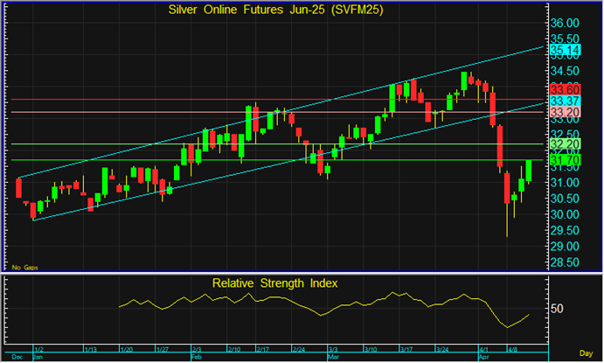The width and height of the screenshot is (604, 363).
Task: Click the 28.50 price axis label
Action: pos(565,262)
